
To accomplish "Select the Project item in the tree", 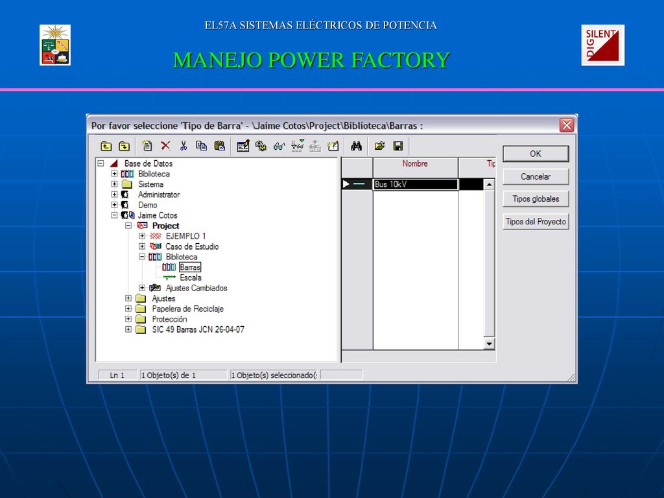I will [x=165, y=226].
